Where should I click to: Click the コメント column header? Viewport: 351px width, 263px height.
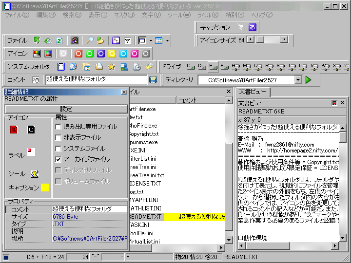pyautogui.click(x=200, y=100)
